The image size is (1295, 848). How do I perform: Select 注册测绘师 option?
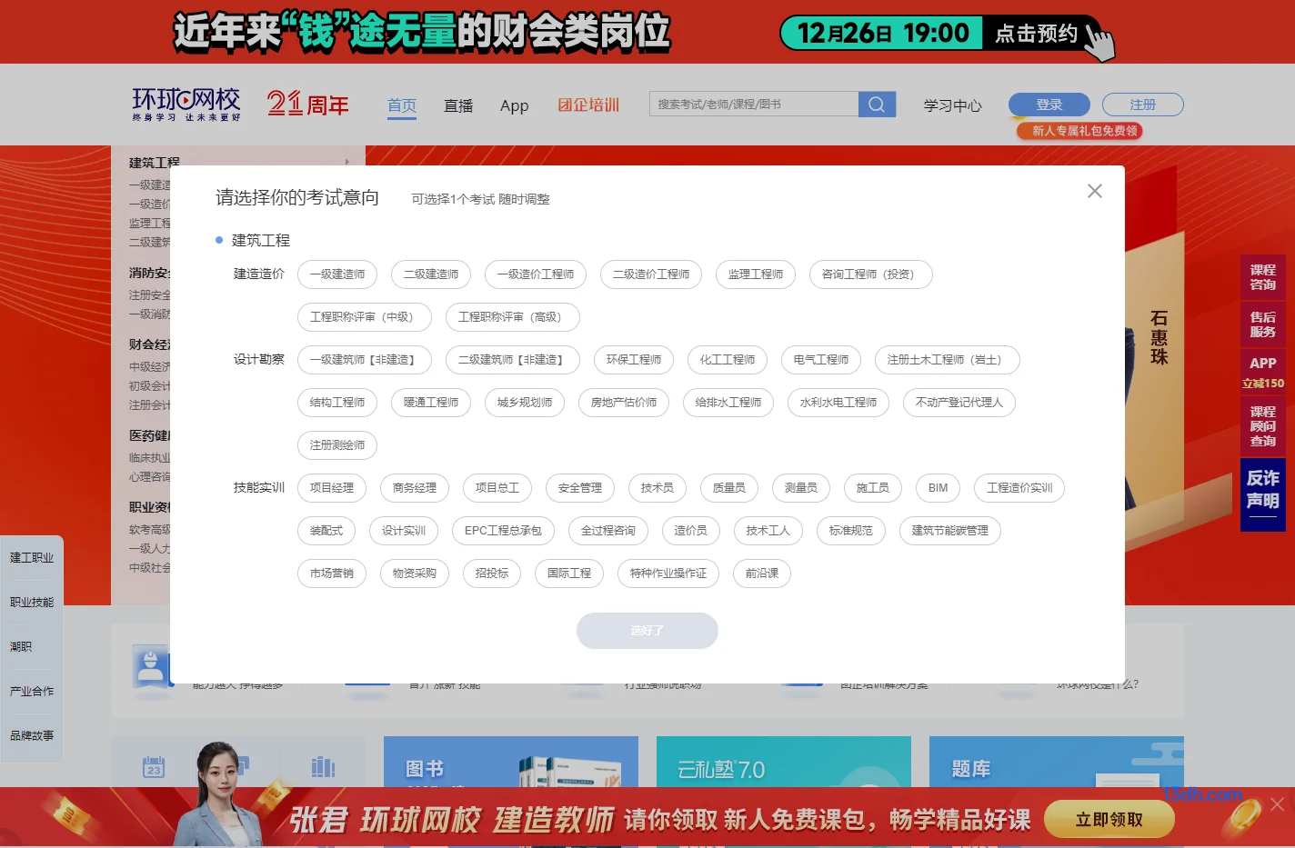pos(337,445)
